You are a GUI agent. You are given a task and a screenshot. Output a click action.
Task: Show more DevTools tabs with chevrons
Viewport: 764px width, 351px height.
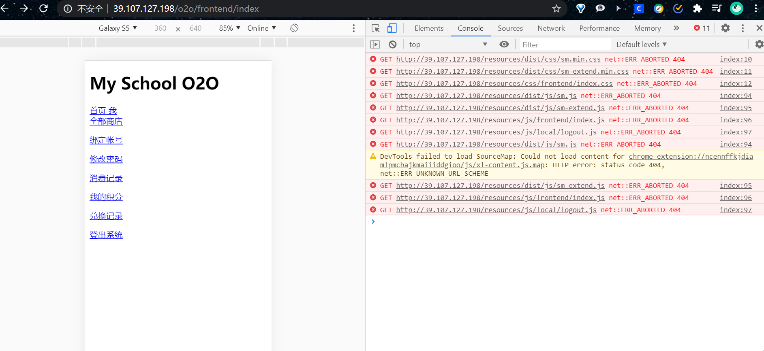point(676,28)
